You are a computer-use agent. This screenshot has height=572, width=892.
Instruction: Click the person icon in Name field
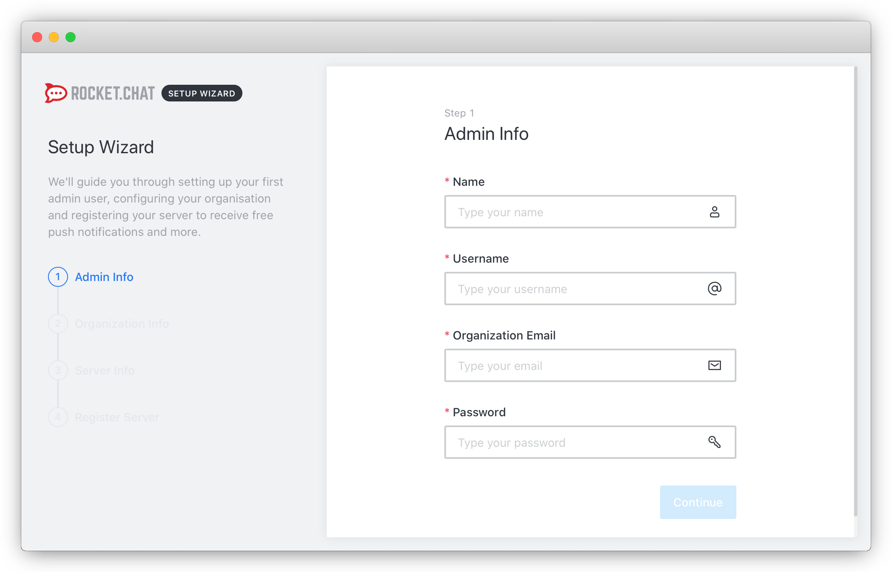pyautogui.click(x=714, y=212)
